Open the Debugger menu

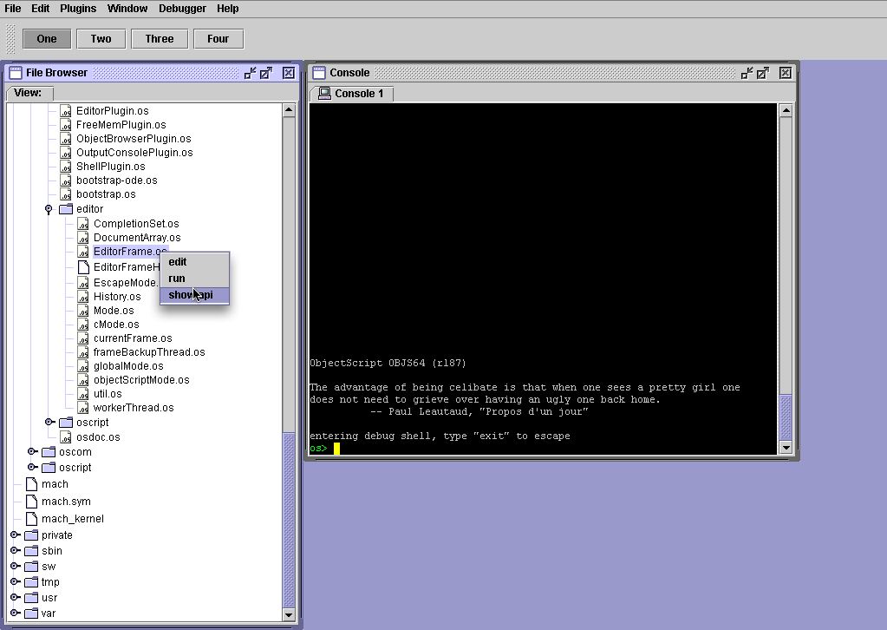click(x=182, y=9)
